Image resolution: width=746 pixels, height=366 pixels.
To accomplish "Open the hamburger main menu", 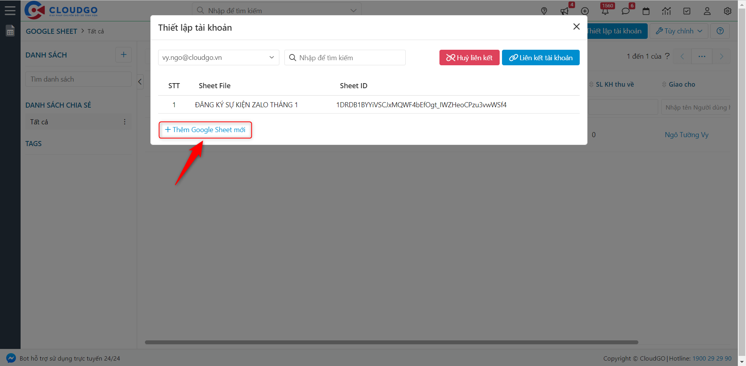I will pos(10,10).
